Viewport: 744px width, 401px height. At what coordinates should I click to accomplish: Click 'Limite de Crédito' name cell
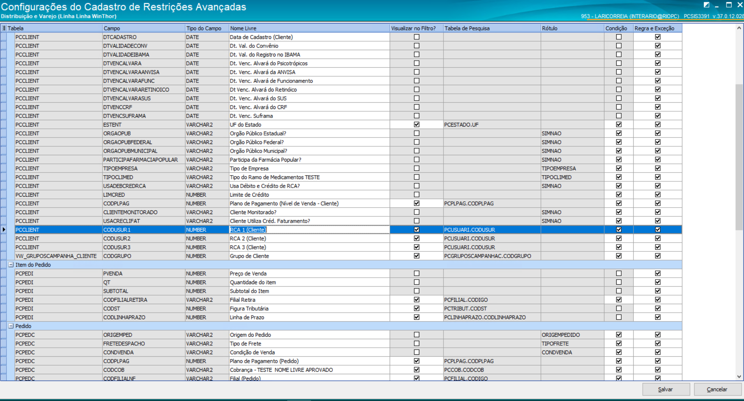pyautogui.click(x=309, y=195)
